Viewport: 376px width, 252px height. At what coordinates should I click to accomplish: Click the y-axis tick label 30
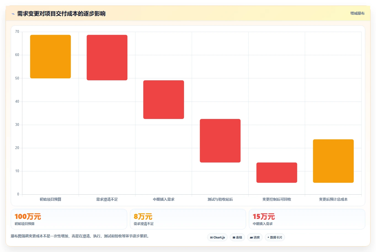(17, 125)
